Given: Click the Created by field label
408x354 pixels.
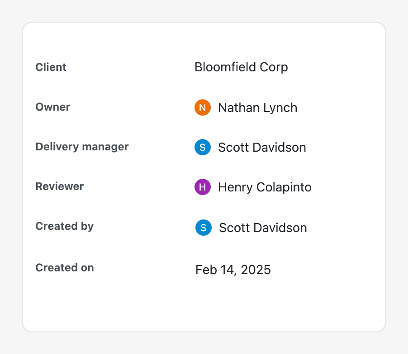Looking at the screenshot, I should click(x=65, y=226).
